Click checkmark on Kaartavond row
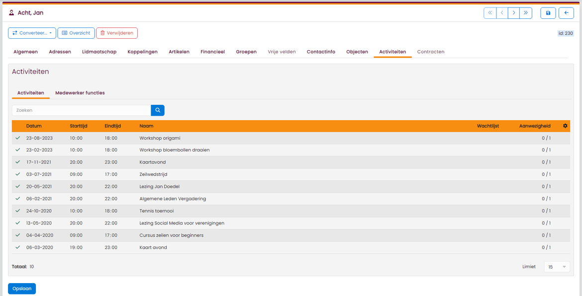582x296 pixels. 17,162
